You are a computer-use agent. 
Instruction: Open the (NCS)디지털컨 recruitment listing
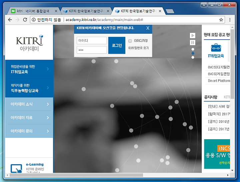pos(219,67)
